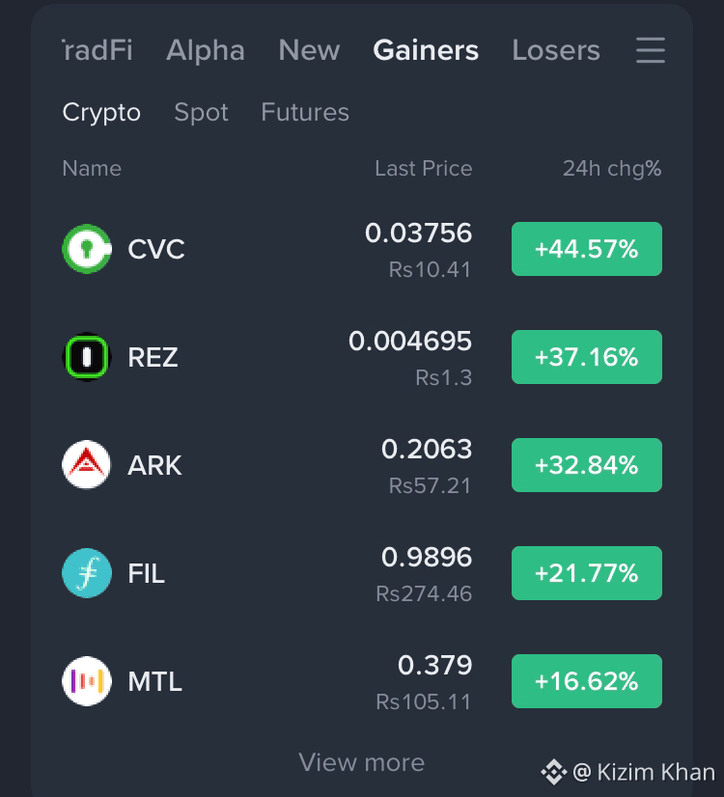Tap the REZ coin logo

(x=87, y=357)
